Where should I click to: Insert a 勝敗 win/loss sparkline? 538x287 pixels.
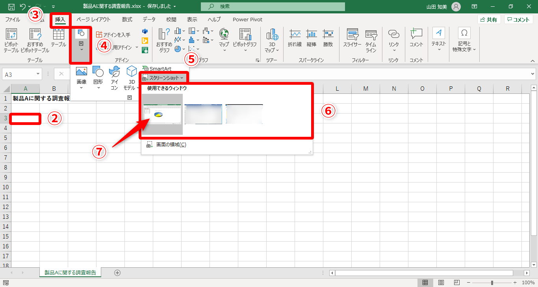pos(328,38)
